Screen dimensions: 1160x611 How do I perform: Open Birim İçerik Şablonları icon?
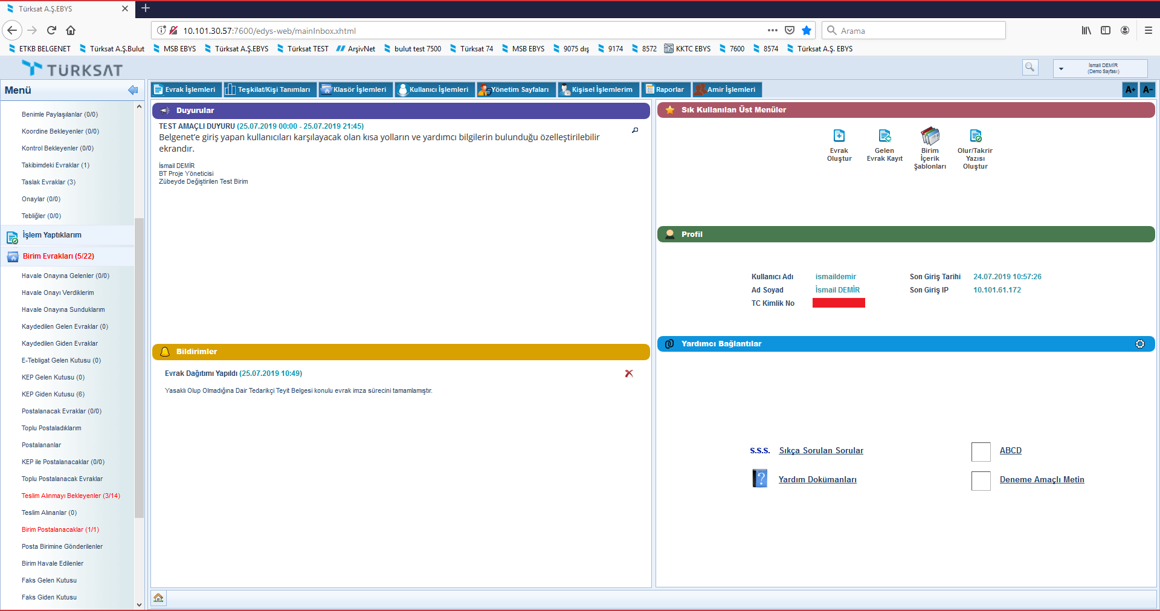tap(930, 136)
